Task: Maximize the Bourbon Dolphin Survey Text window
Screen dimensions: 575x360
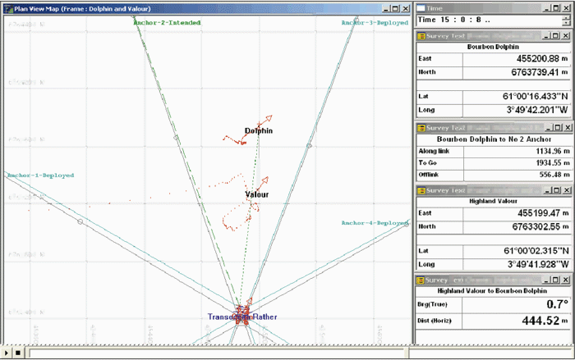Action: click(556, 36)
